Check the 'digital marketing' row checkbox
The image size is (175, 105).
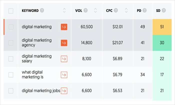11,27
